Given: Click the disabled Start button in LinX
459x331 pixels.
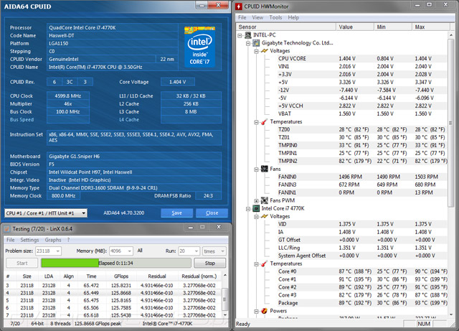Looking at the screenshot, I should pos(22,263).
